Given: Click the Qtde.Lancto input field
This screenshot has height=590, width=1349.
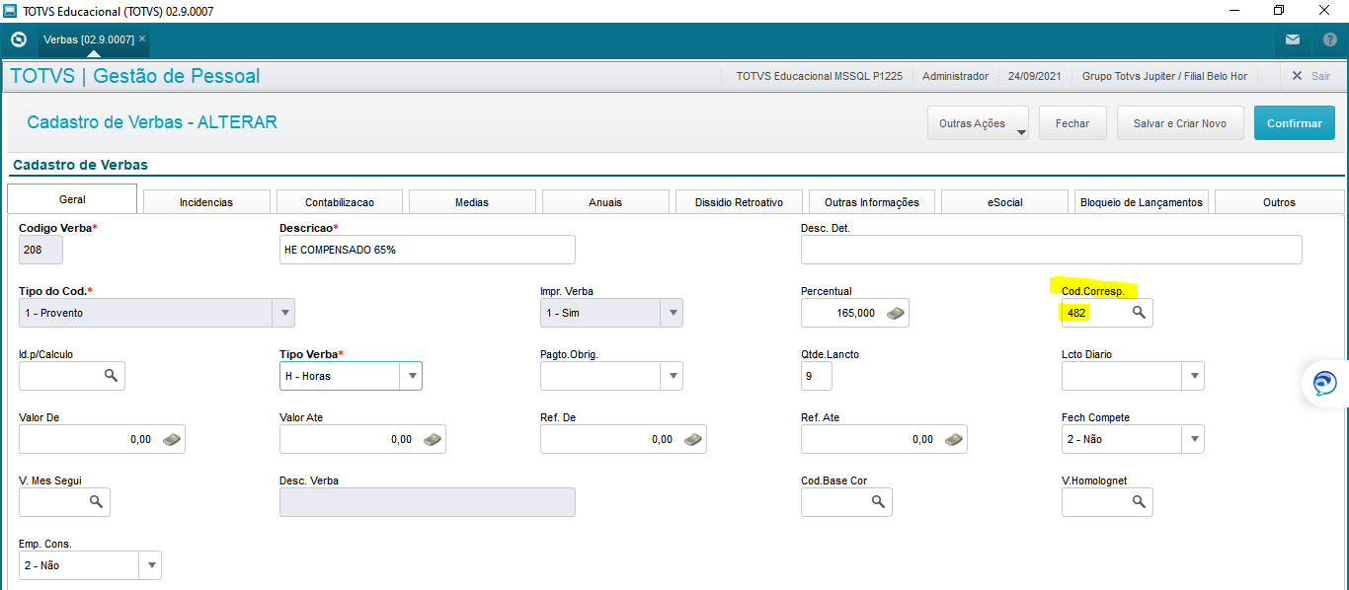Looking at the screenshot, I should [x=816, y=376].
